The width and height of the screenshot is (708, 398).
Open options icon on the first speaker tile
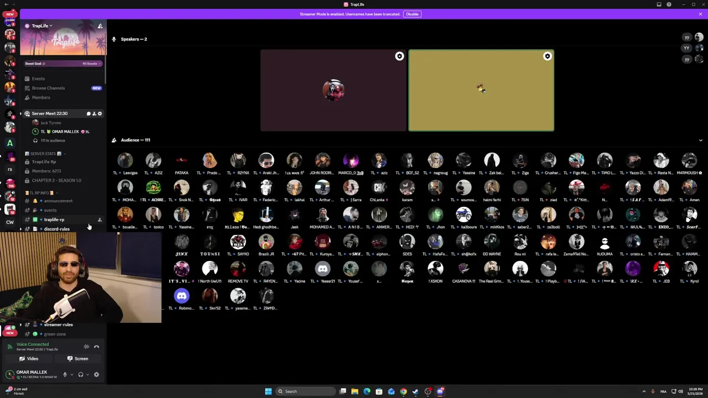tap(399, 56)
